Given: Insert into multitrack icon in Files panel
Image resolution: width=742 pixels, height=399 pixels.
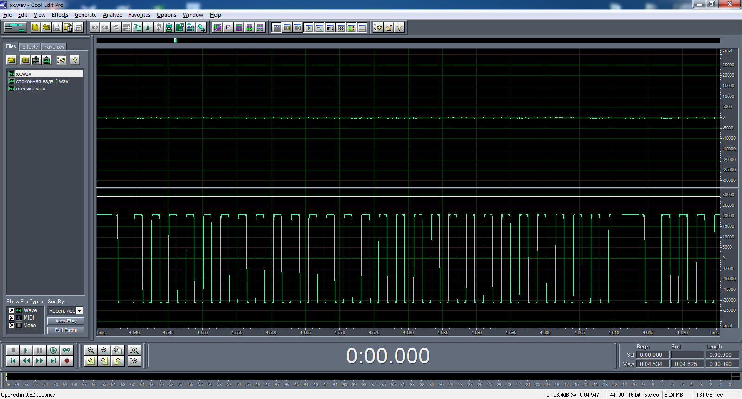Looking at the screenshot, I should tap(36, 60).
